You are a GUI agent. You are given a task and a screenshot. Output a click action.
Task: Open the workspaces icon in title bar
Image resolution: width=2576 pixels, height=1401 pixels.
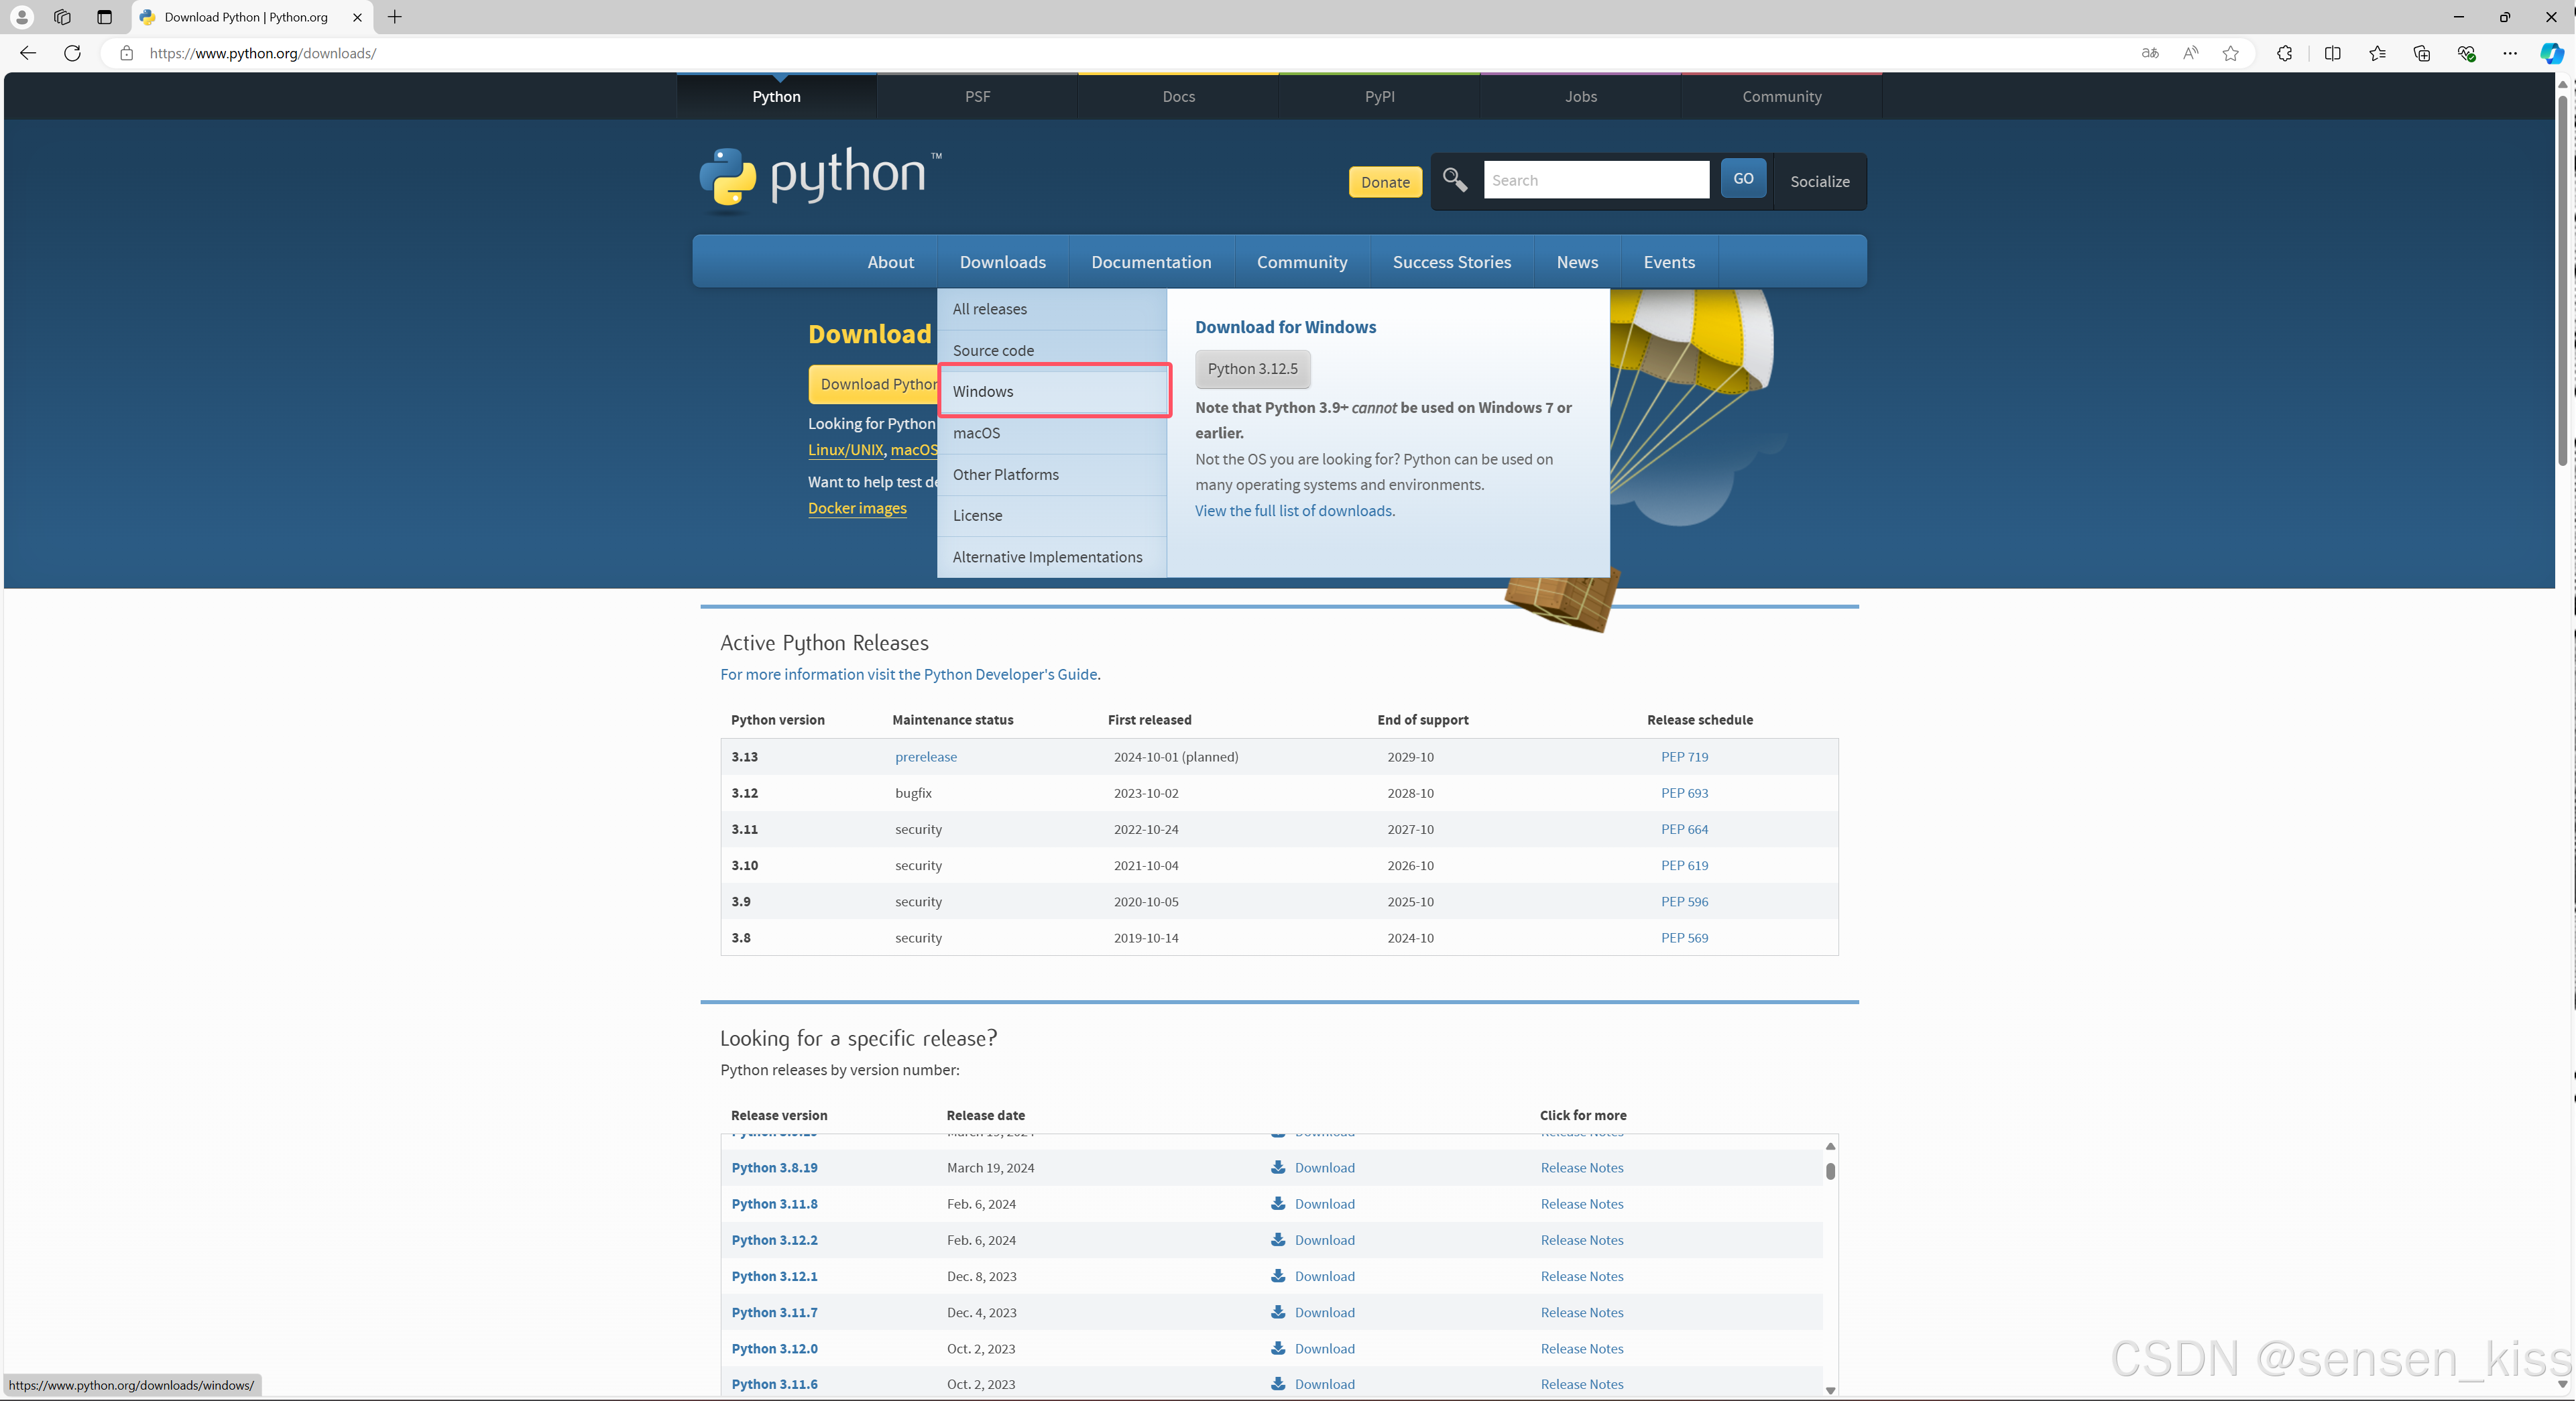[62, 17]
